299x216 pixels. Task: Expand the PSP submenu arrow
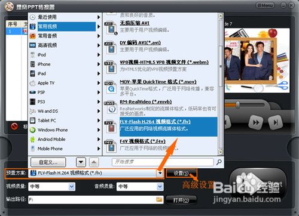99,92
